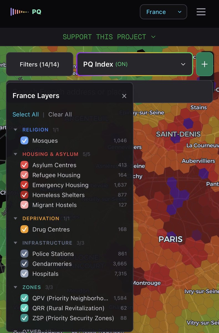This screenshot has width=219, height=333.
Task: Uncheck the Hospitals layer
Action: pos(24,274)
